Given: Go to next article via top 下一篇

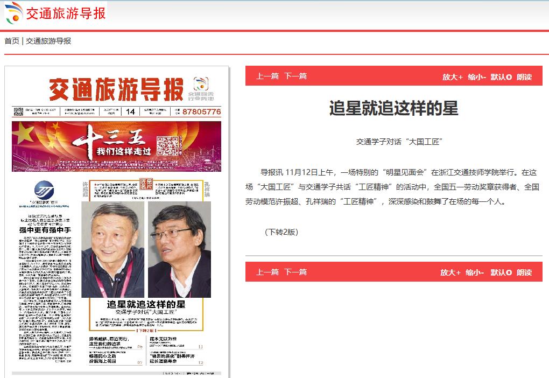Looking at the screenshot, I should click(295, 76).
